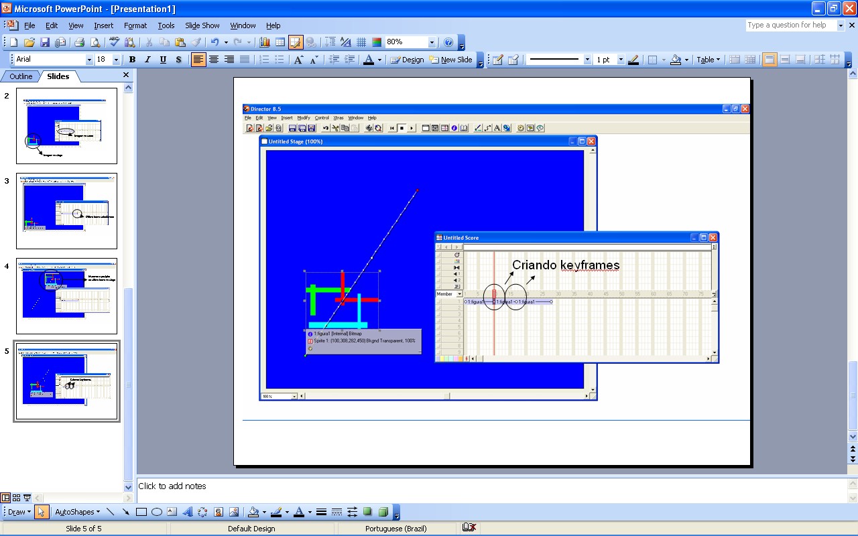This screenshot has width=858, height=536.
Task: Insert a picture from file
Action: [234, 512]
